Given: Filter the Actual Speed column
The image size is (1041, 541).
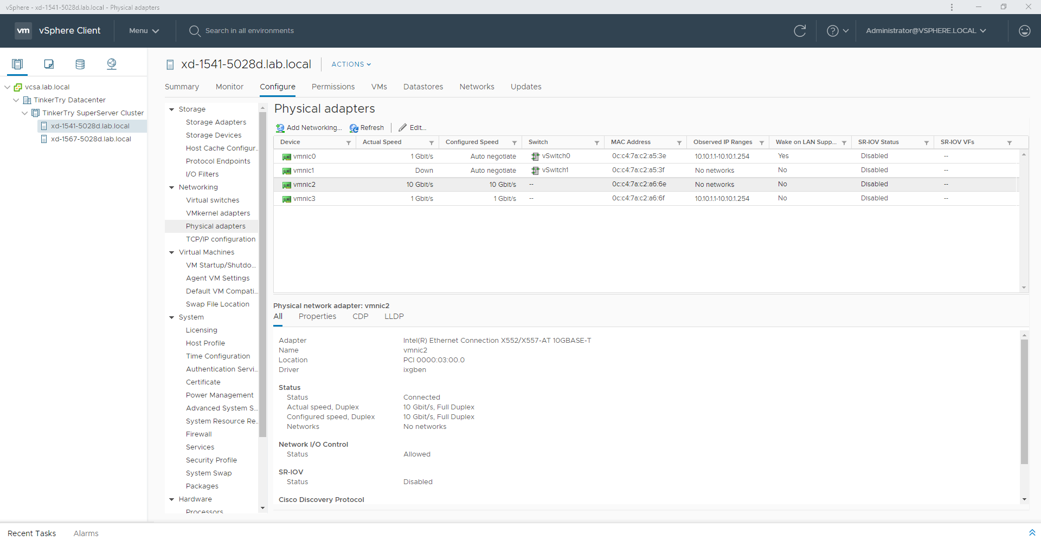Looking at the screenshot, I should [x=432, y=142].
